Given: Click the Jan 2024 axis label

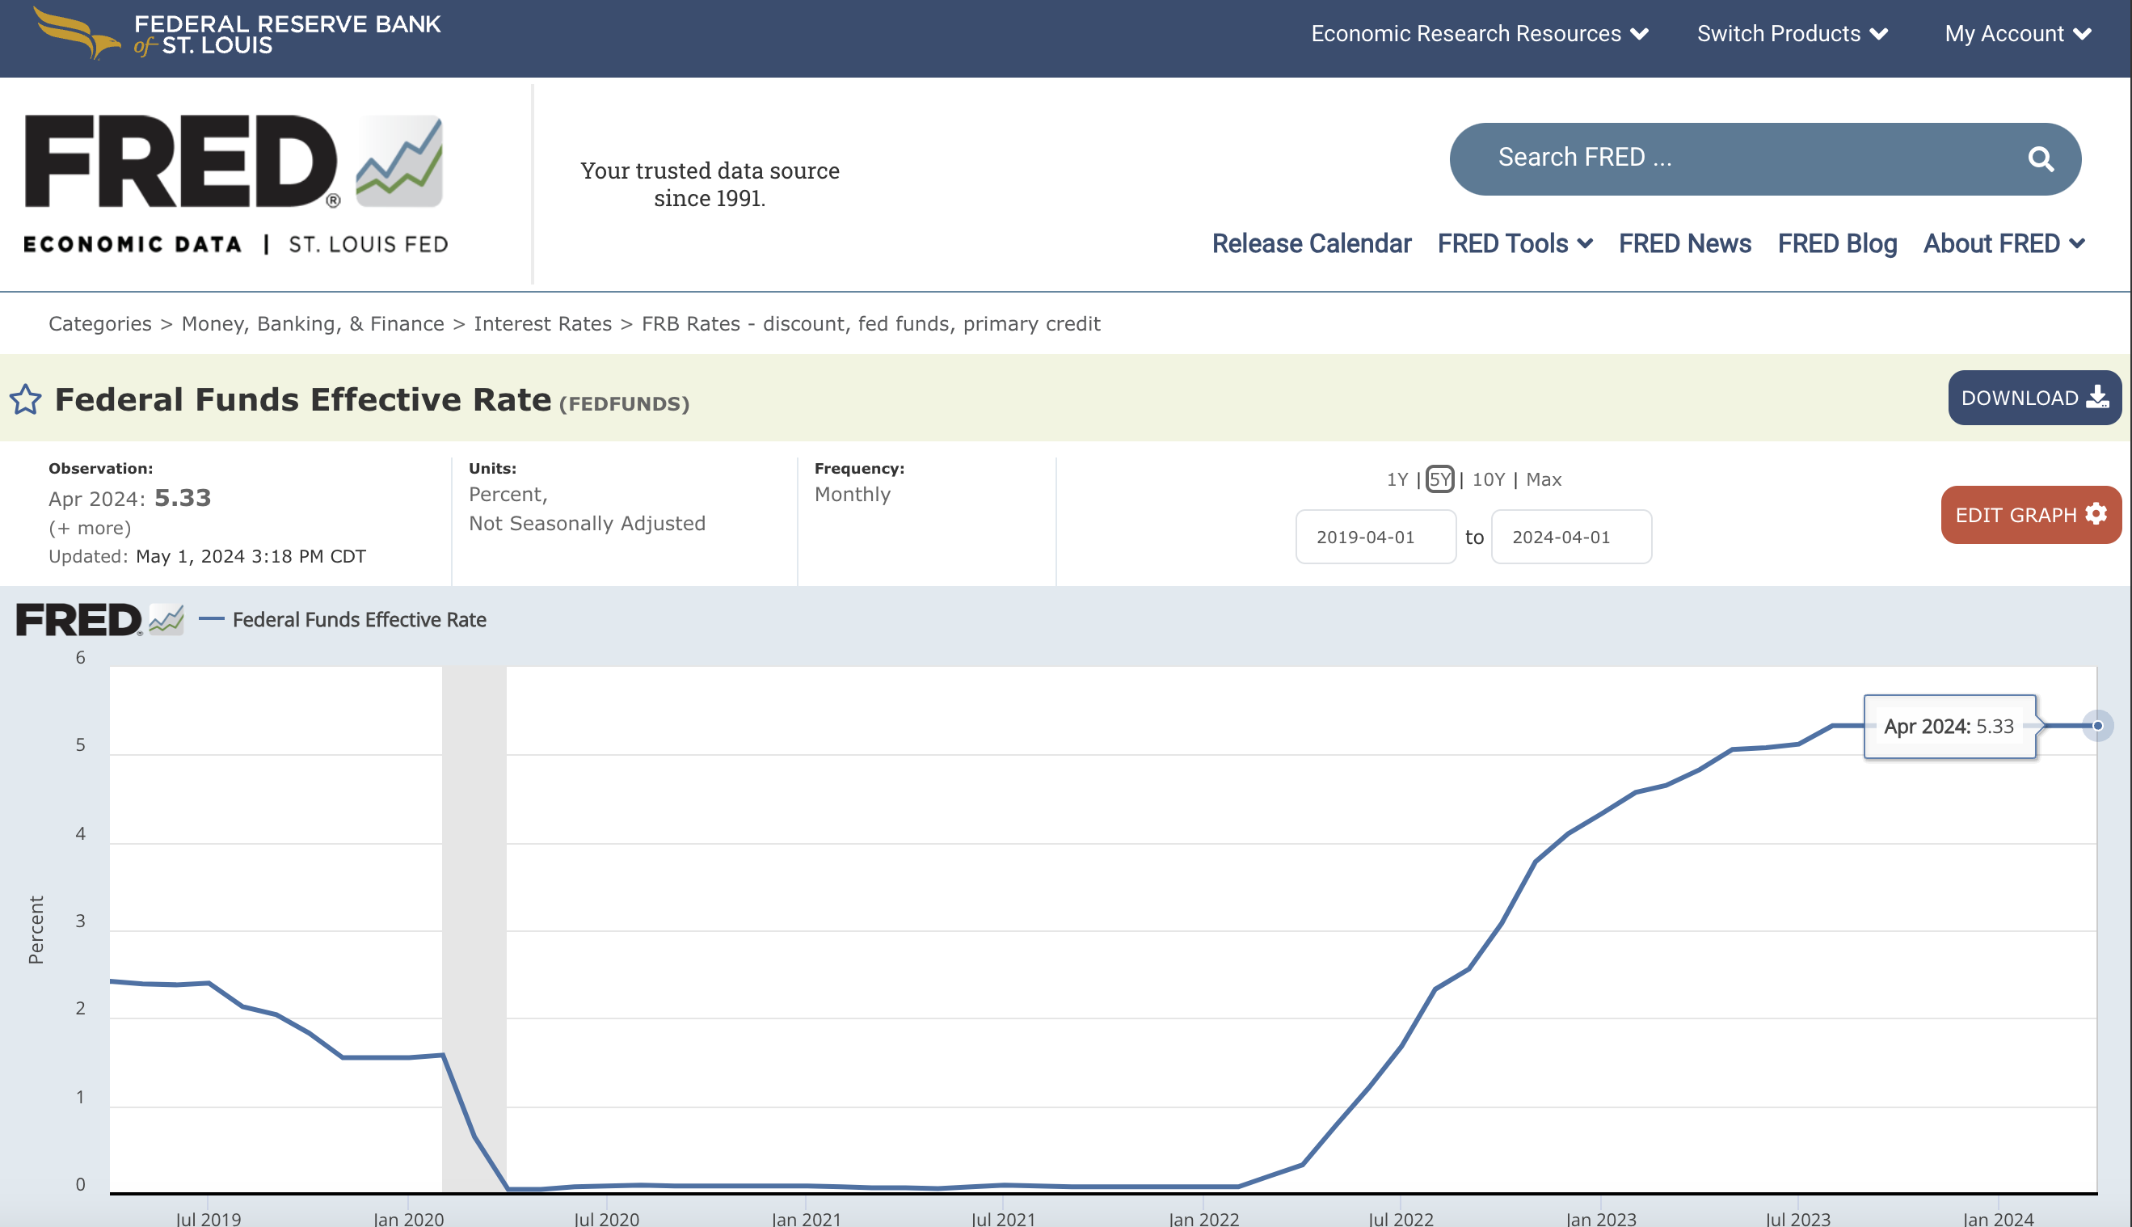Looking at the screenshot, I should [x=1998, y=1219].
